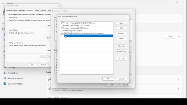
Task: Select the %USERPROFILE% WindowsApps path entry
Action: click(86, 33)
